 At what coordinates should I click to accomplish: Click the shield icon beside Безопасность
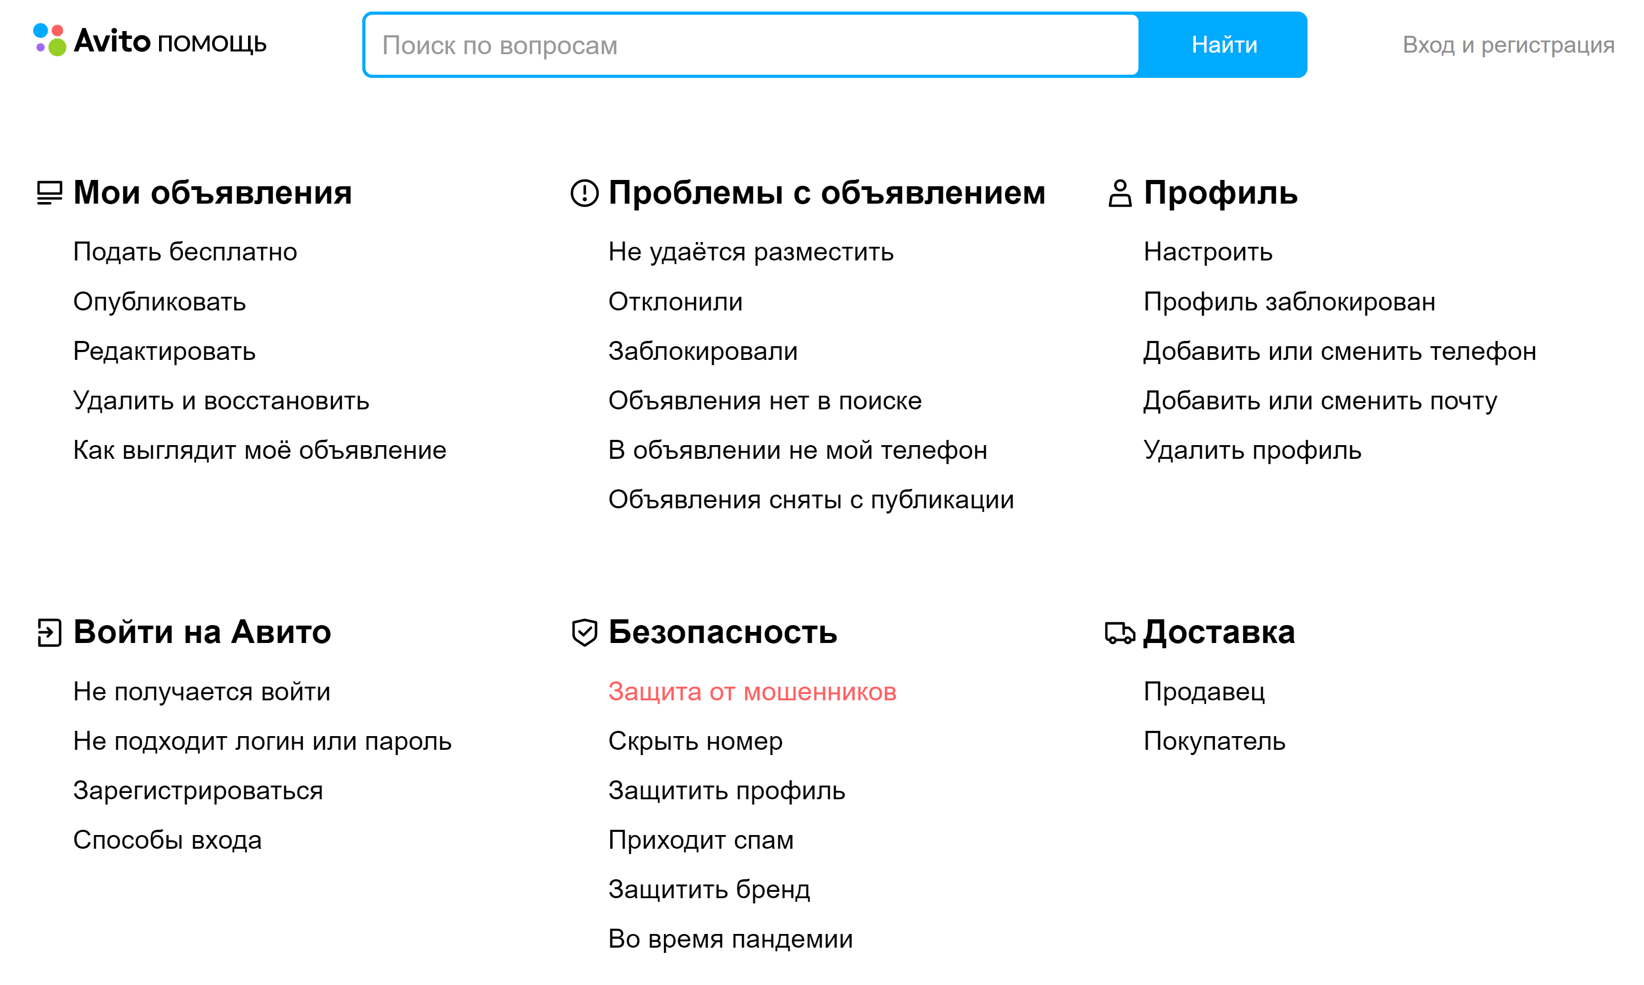tap(584, 632)
